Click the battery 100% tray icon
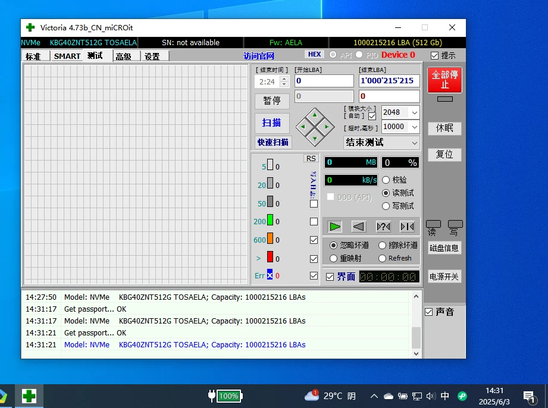This screenshot has height=408, width=548. coord(226,396)
